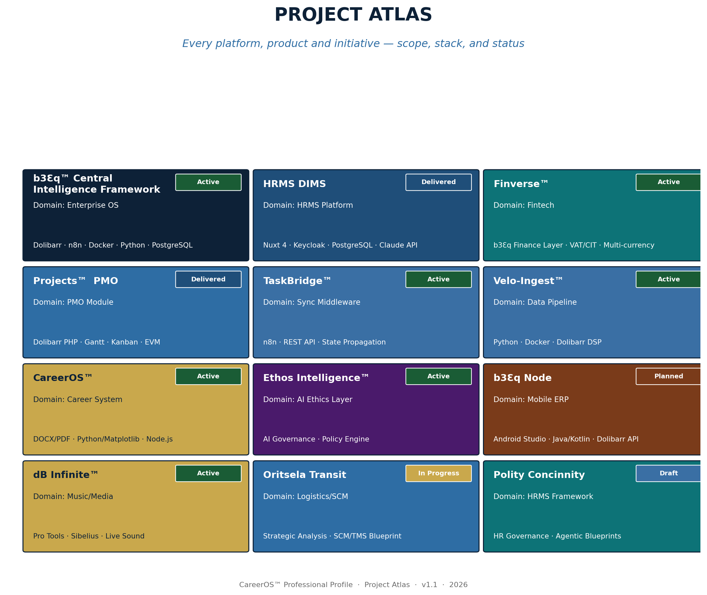The width and height of the screenshot is (707, 595).
Task: Select the Ethos Intelligence card title
Action: (x=316, y=378)
